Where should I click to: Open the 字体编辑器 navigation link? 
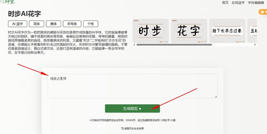click(x=256, y=3)
